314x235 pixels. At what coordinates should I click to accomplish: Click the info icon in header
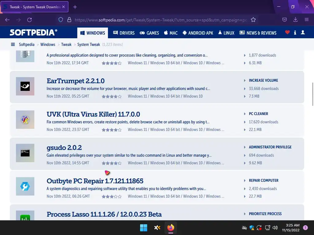[295, 32]
